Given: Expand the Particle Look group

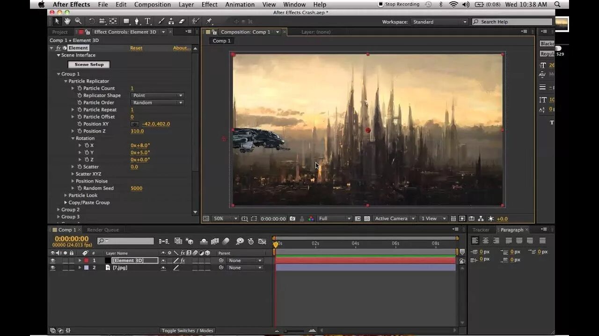Looking at the screenshot, I should pyautogui.click(x=66, y=196).
